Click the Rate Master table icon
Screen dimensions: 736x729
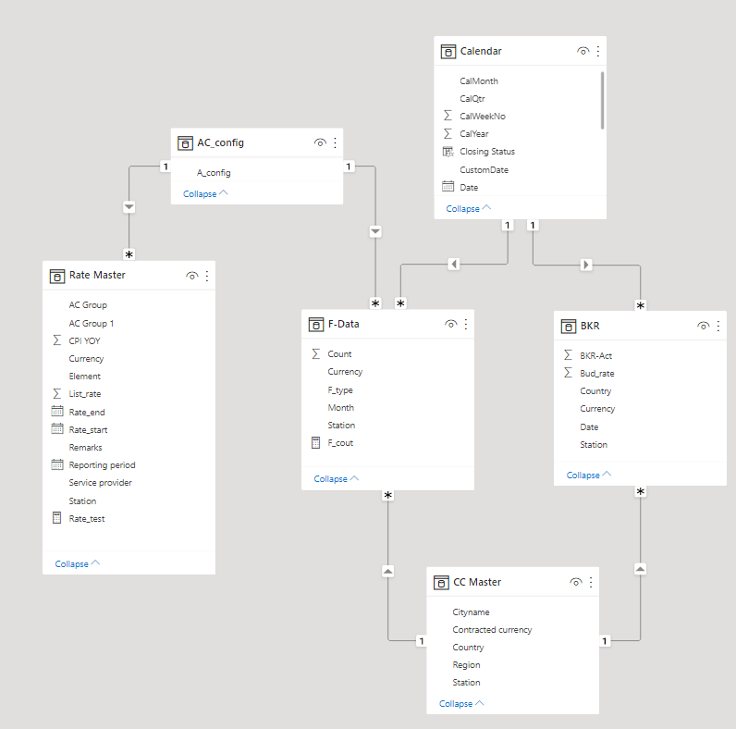[57, 276]
